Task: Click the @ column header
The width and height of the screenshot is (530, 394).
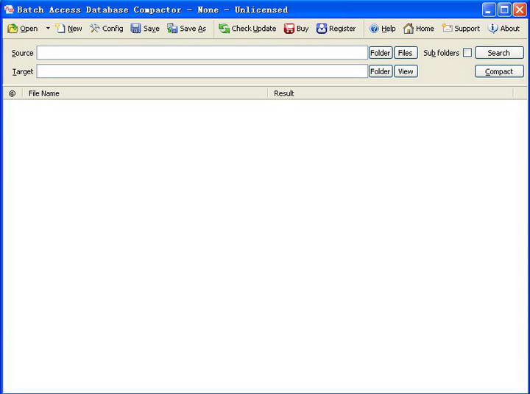Action: pos(13,93)
